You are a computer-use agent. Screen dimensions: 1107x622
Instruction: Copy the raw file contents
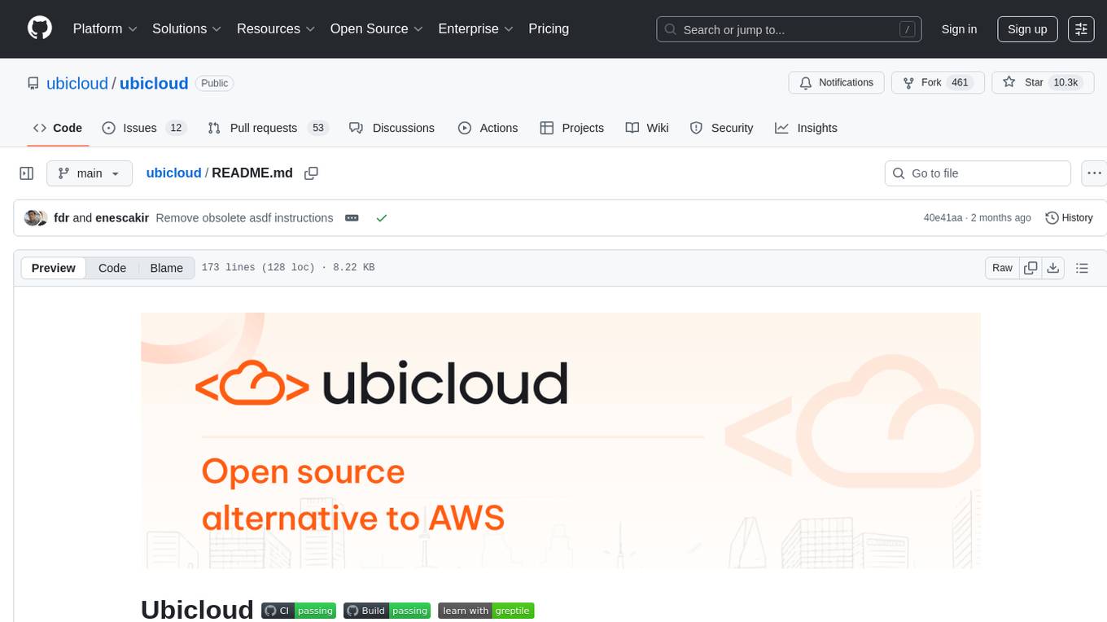coord(1030,268)
